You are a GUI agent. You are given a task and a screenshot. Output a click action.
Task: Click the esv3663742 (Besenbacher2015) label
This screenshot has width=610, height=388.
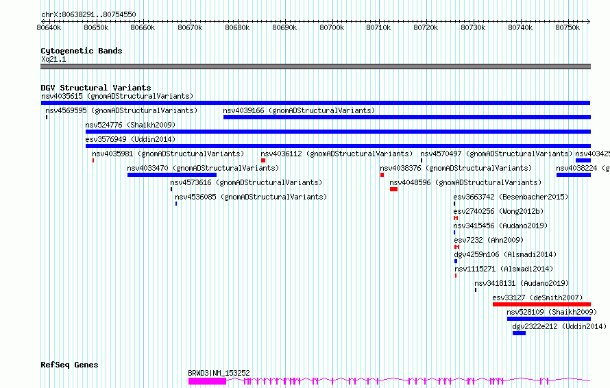[x=511, y=197]
